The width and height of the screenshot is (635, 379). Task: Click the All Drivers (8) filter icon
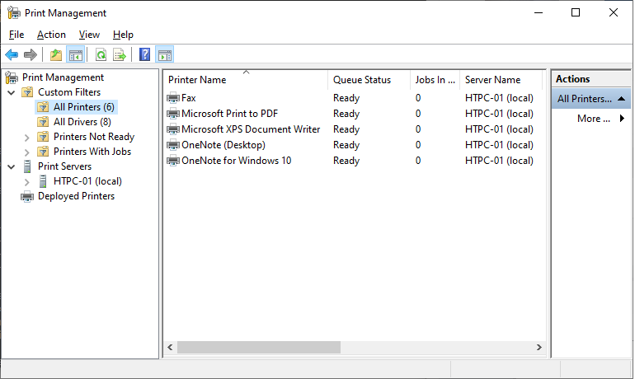pos(43,122)
